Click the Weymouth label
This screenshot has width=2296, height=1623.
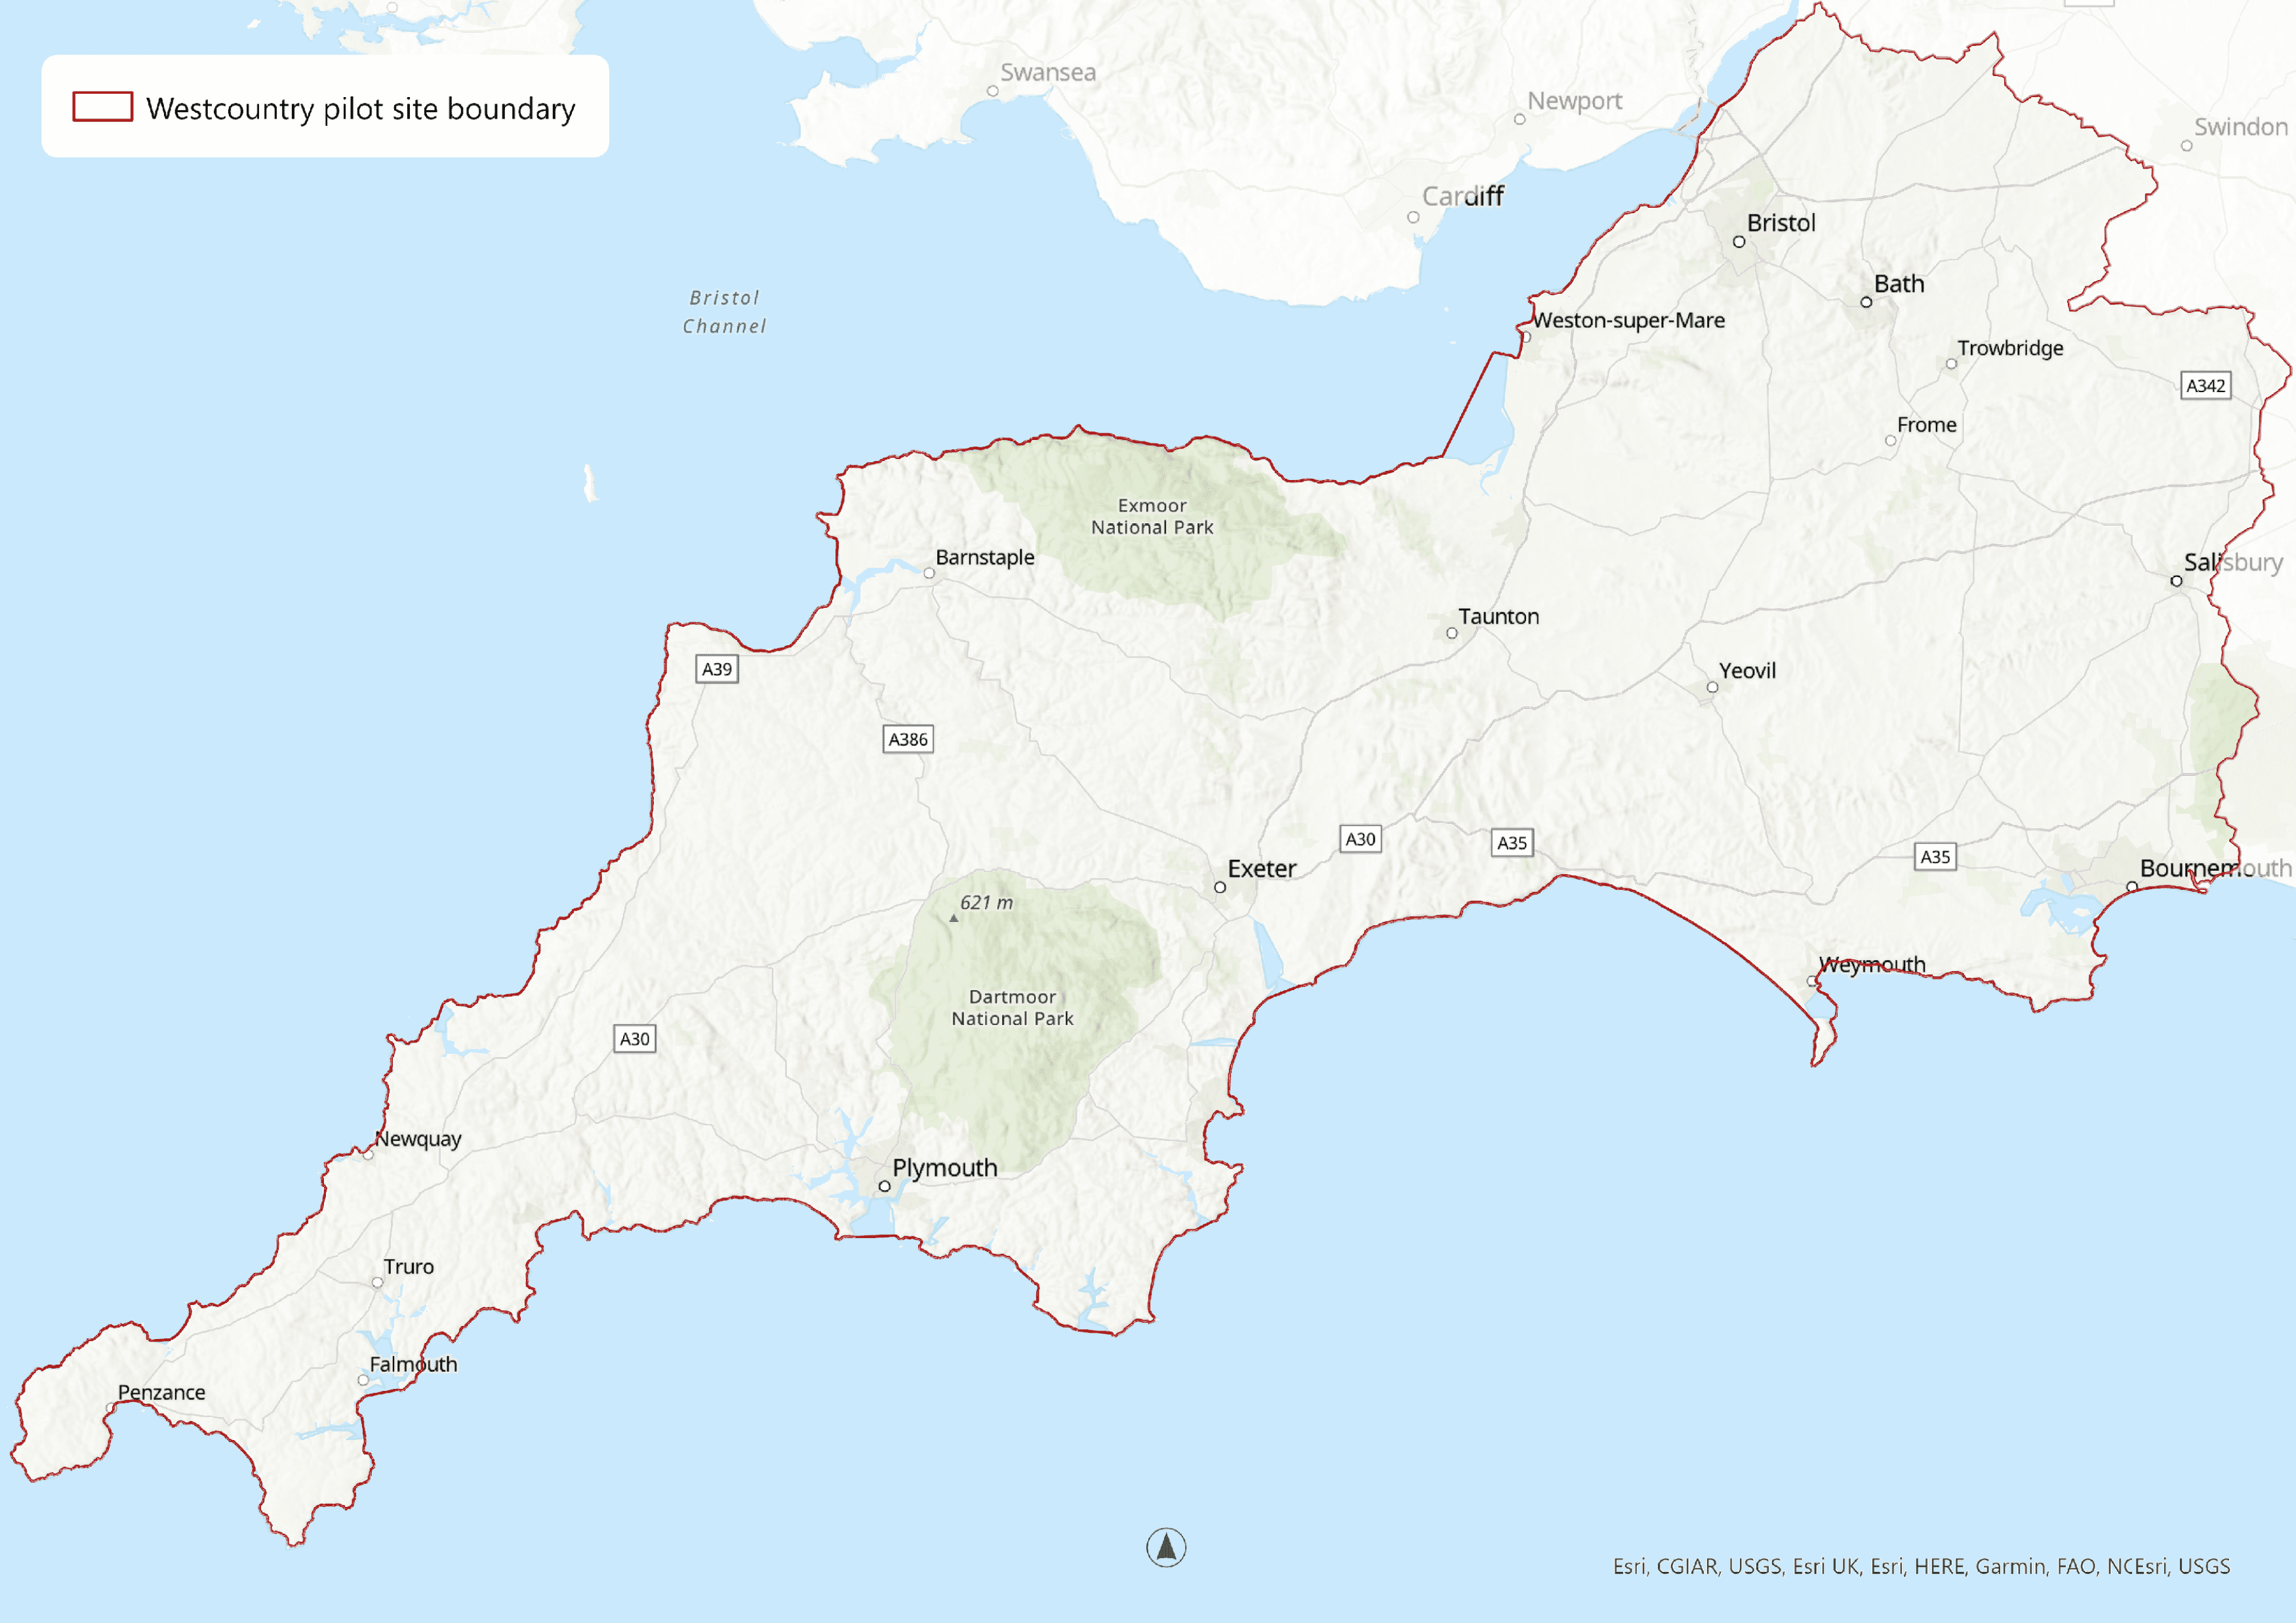coord(1872,964)
